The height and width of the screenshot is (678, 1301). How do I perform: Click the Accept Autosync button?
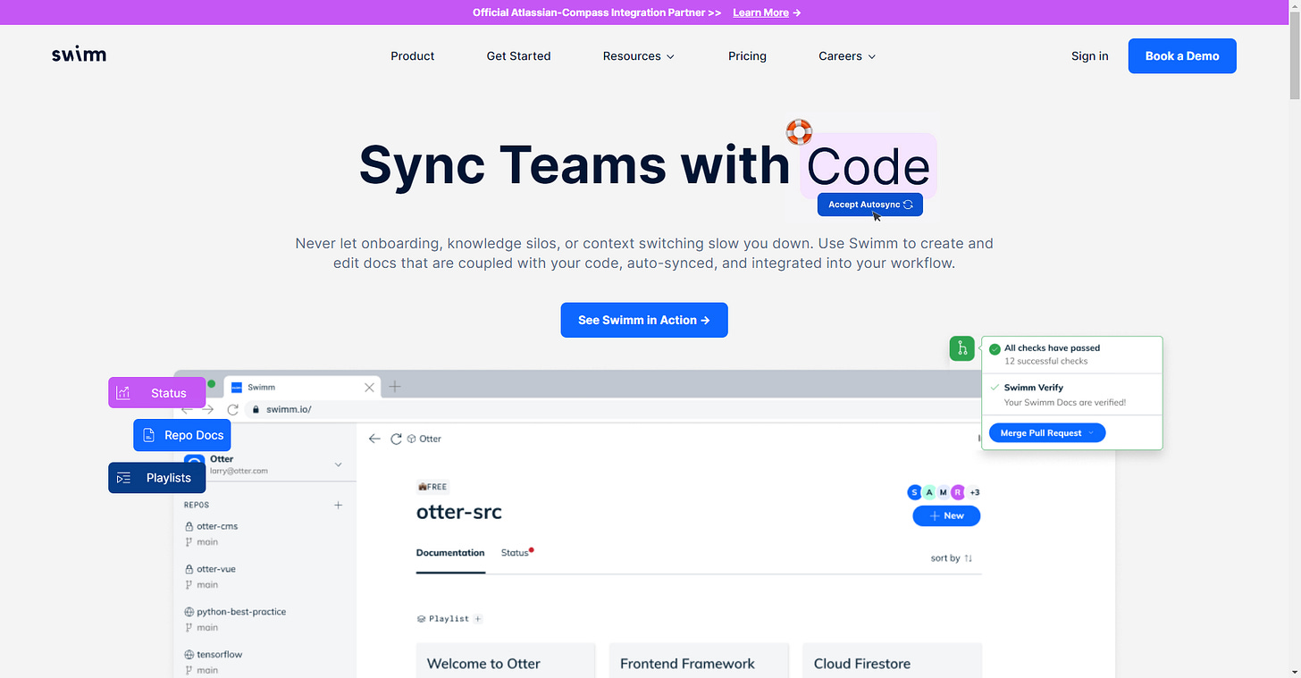pos(869,205)
